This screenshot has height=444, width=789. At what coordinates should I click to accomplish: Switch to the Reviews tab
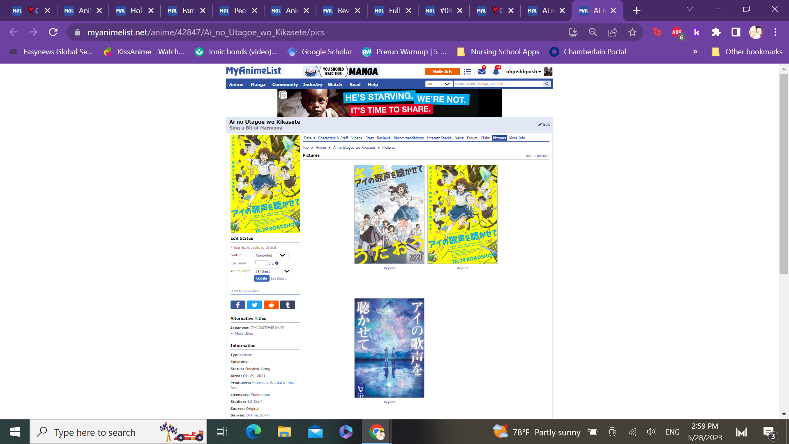tap(383, 138)
